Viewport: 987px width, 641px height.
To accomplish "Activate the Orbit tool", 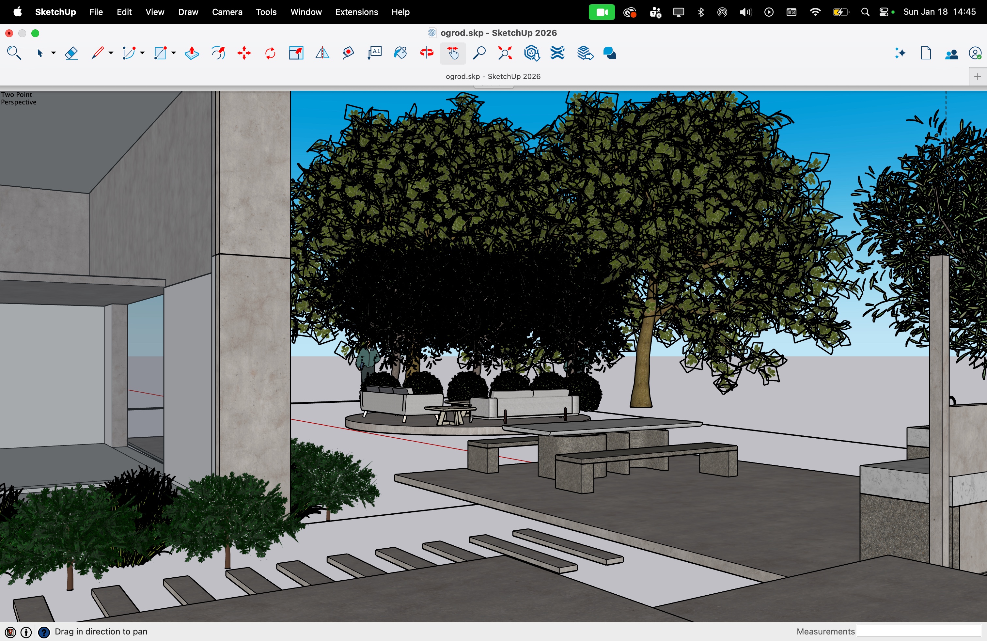I will [427, 54].
